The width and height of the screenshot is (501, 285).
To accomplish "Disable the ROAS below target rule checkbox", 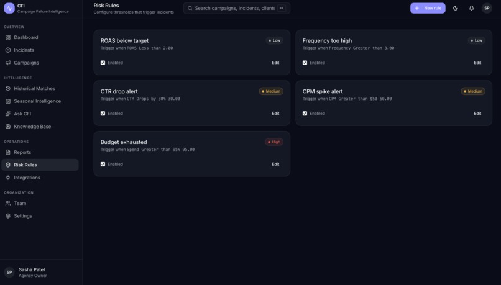I will tap(103, 63).
